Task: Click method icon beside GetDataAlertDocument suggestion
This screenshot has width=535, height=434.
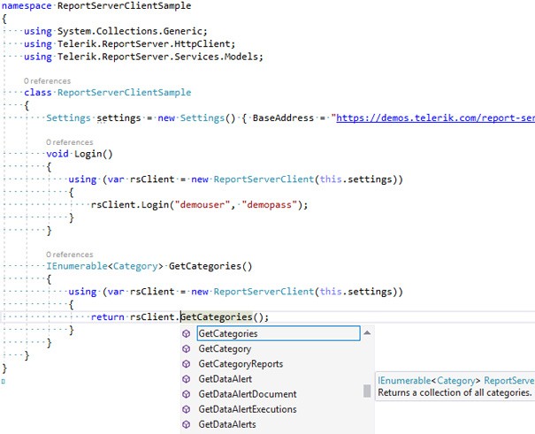Action: 187,394
